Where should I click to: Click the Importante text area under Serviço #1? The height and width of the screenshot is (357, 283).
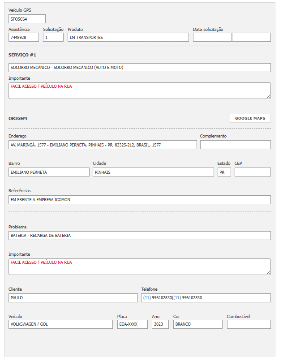[x=140, y=90]
